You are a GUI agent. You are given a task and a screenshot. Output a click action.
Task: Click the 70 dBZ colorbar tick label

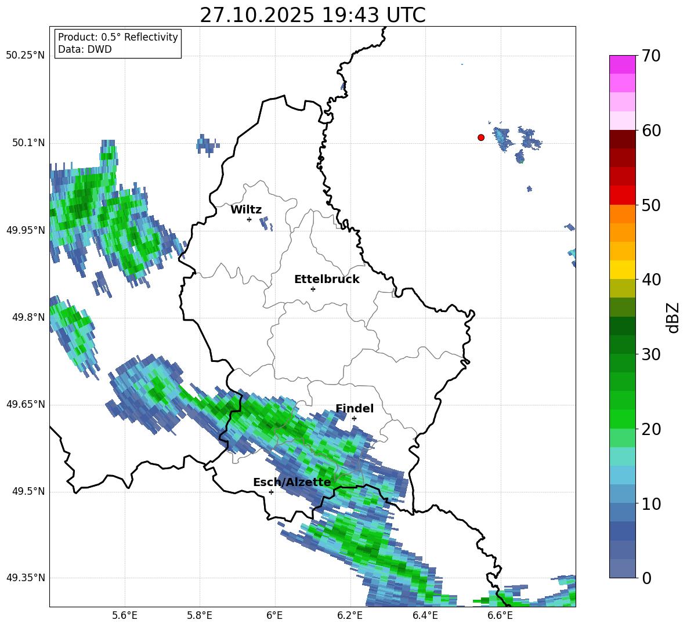[x=651, y=56]
